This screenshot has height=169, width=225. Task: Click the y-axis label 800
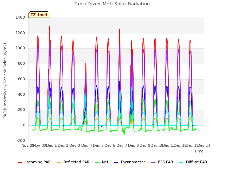tap(21, 63)
